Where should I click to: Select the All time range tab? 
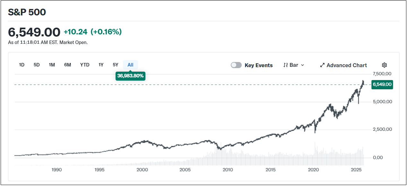[x=130, y=65]
